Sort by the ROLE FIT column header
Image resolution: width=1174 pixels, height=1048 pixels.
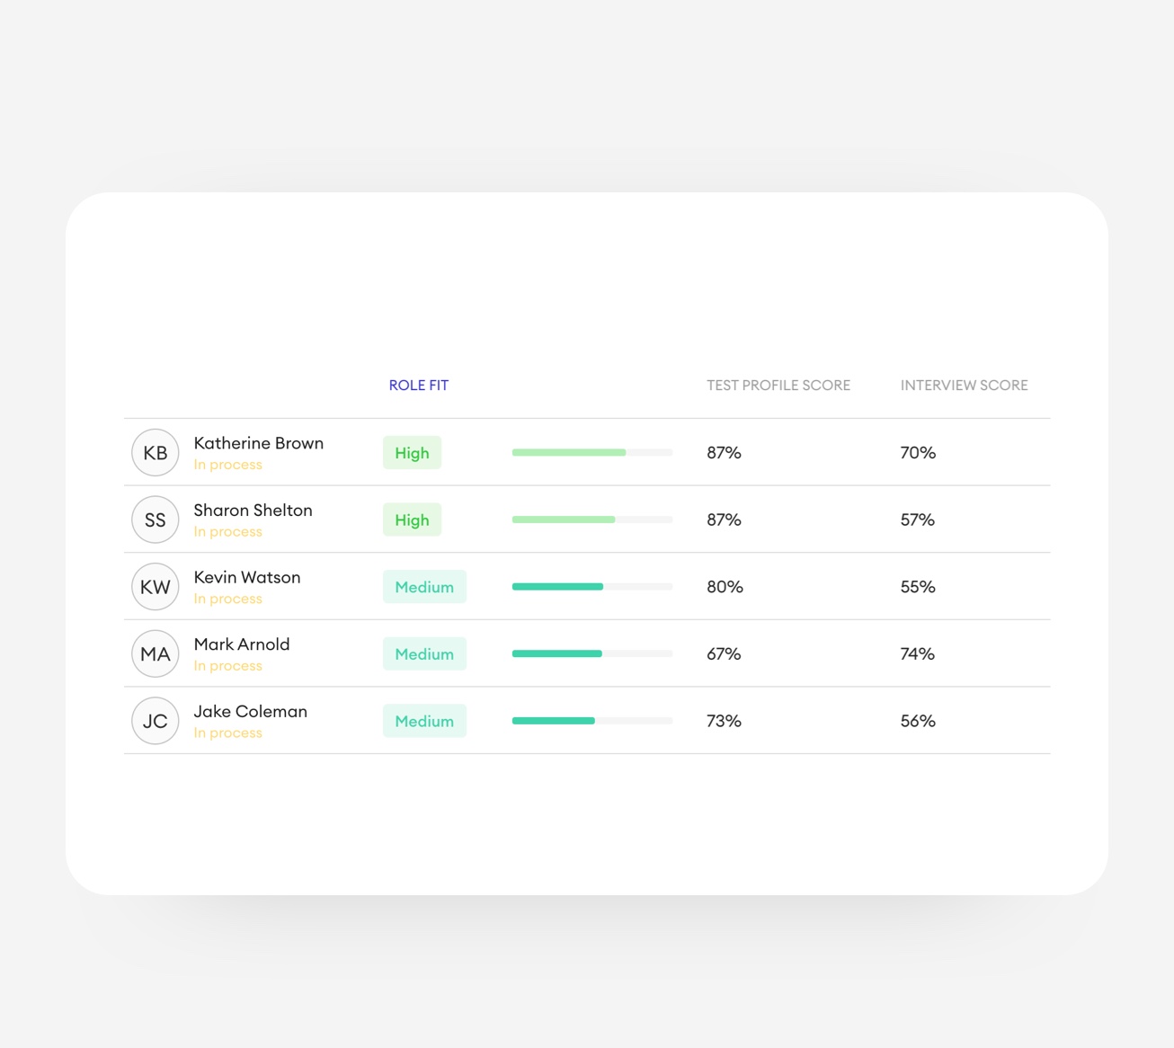coord(418,386)
